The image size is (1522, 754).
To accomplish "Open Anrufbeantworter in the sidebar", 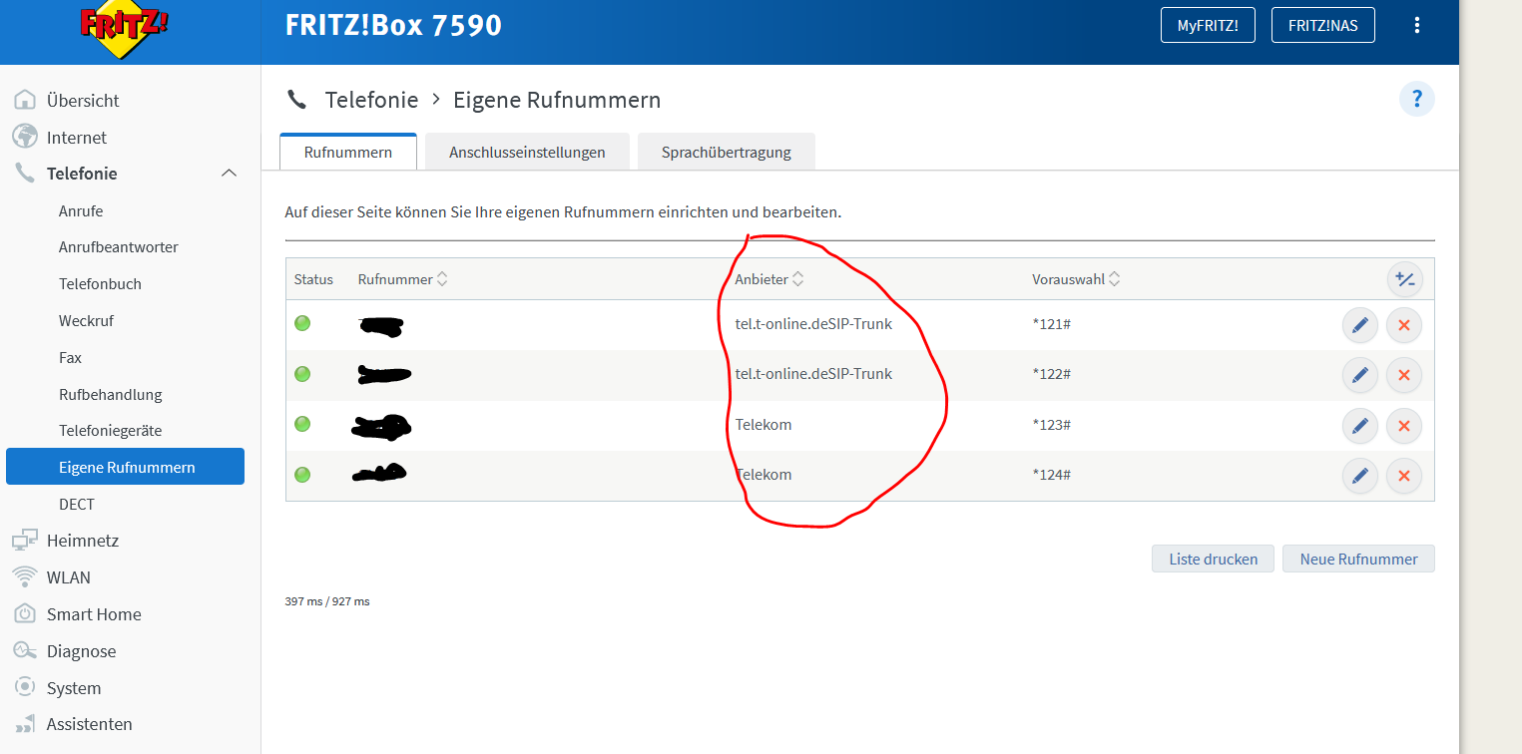I will pos(119,246).
